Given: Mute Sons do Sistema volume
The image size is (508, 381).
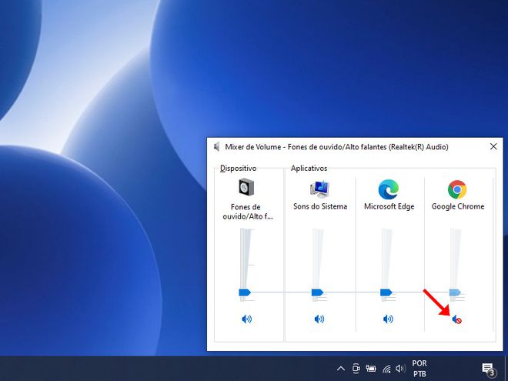Looking at the screenshot, I should (319, 319).
